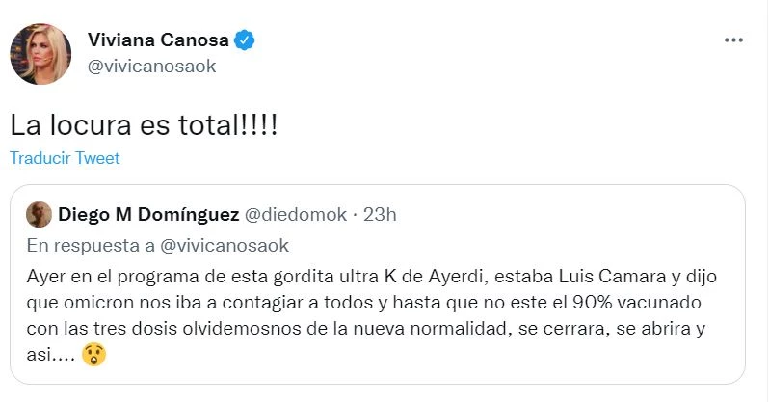Image resolution: width=769 pixels, height=402 pixels.
Task: Click the "En respuesta a" label
Action: 93,245
